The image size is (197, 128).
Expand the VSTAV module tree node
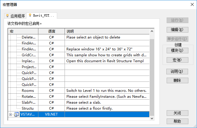(11, 114)
